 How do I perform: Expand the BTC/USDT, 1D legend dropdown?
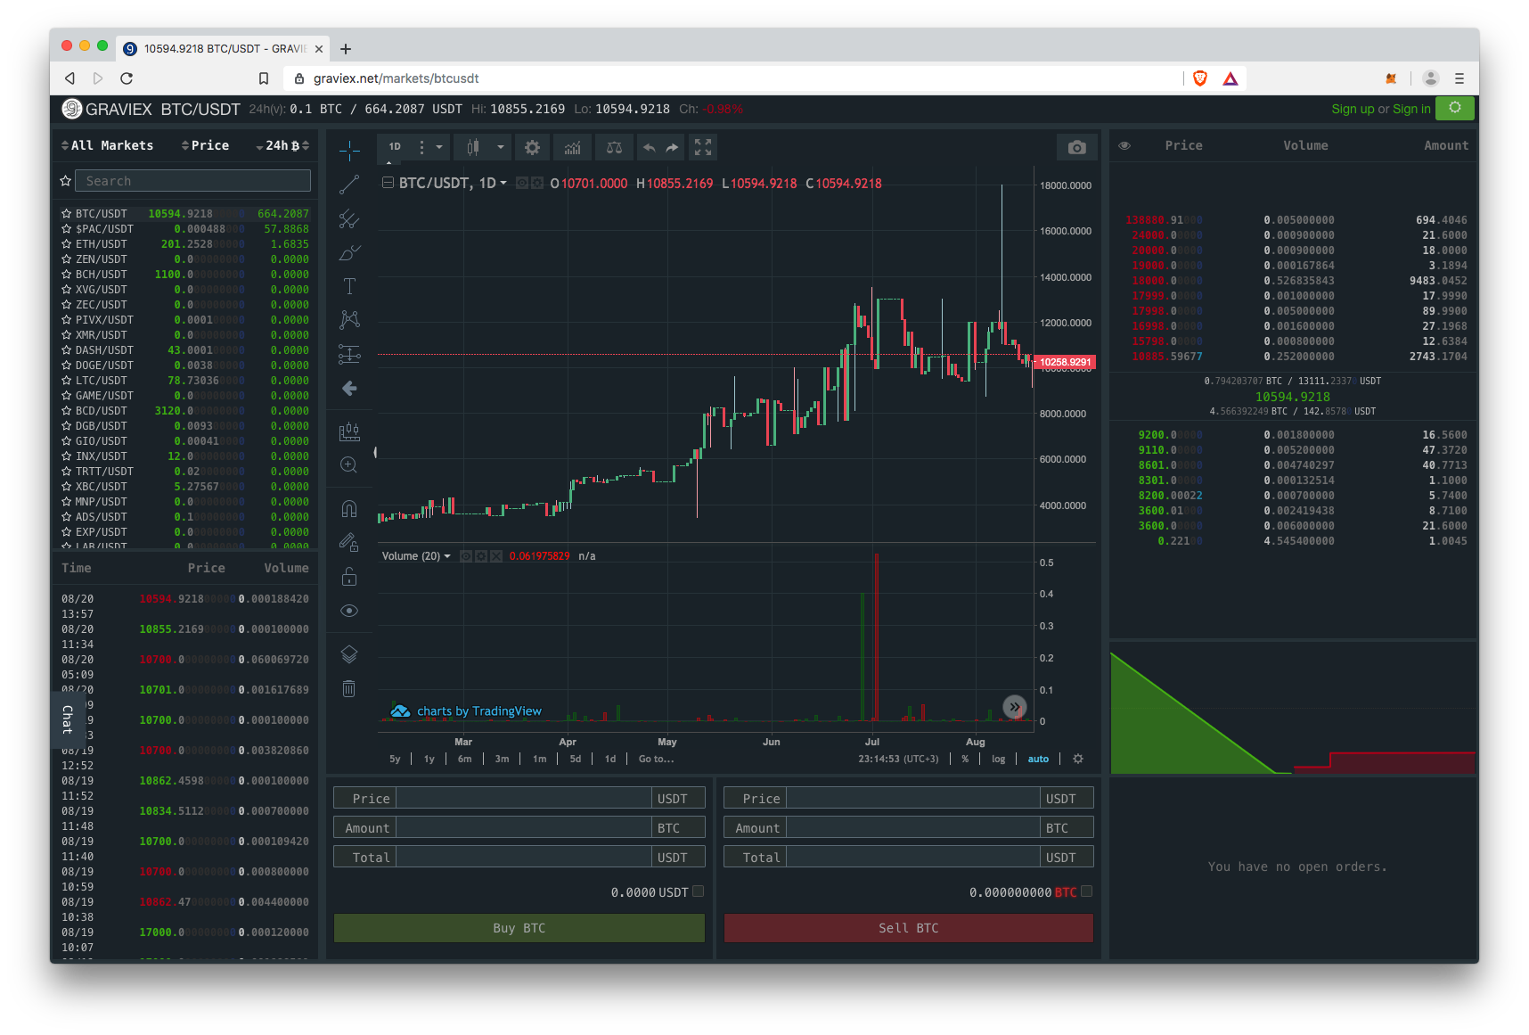click(503, 183)
